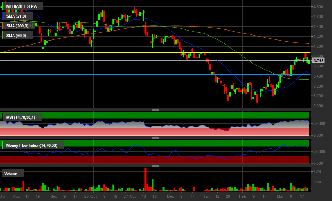Grab the divider handle between price and RSI
Screen dimensions: 332x201
coord(155,110)
